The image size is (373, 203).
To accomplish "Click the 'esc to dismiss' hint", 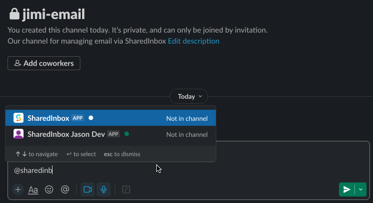I will click(x=122, y=154).
